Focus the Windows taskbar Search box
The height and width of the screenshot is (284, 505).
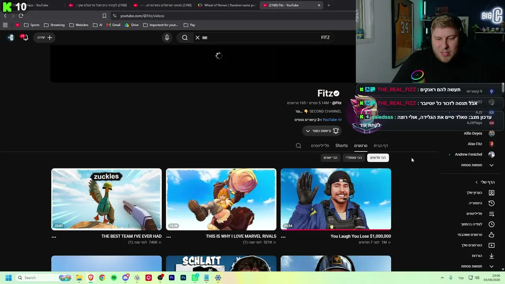(x=44, y=278)
